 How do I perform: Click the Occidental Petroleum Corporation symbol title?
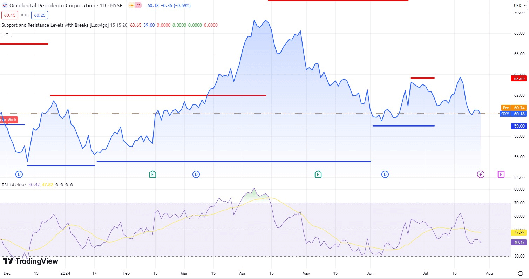click(51, 5)
